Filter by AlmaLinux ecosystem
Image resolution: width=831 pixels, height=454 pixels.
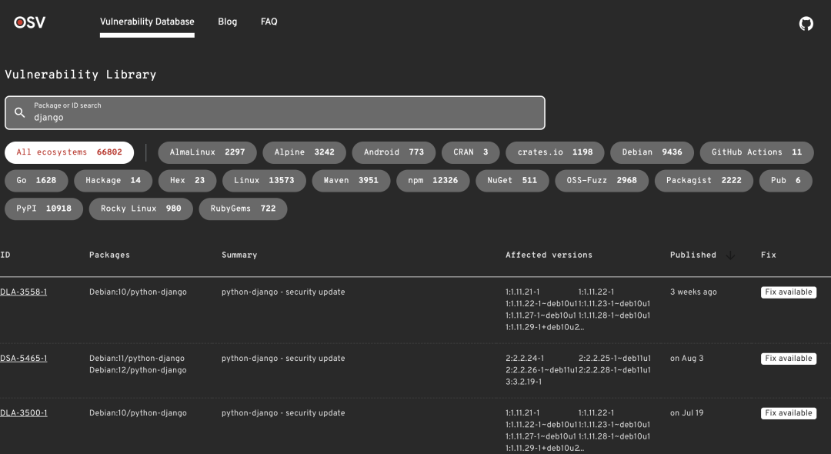coord(207,152)
